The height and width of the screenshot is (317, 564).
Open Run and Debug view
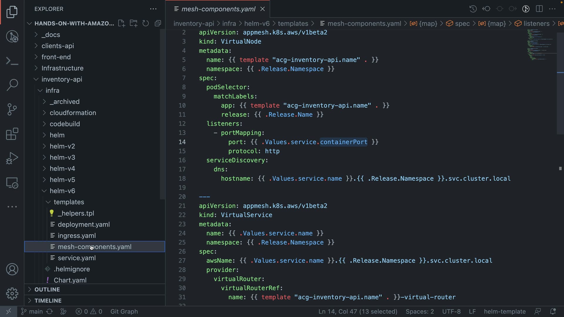[12, 158]
